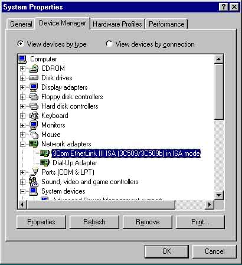242x265 pixels.
Task: Collapse the System devices tree node
Action: pos(22,191)
